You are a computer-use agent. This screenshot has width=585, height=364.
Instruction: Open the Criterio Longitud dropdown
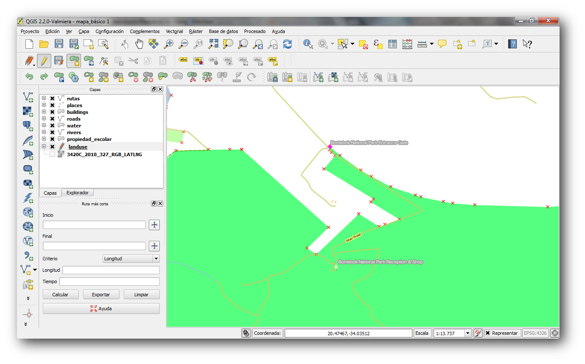[x=131, y=259]
